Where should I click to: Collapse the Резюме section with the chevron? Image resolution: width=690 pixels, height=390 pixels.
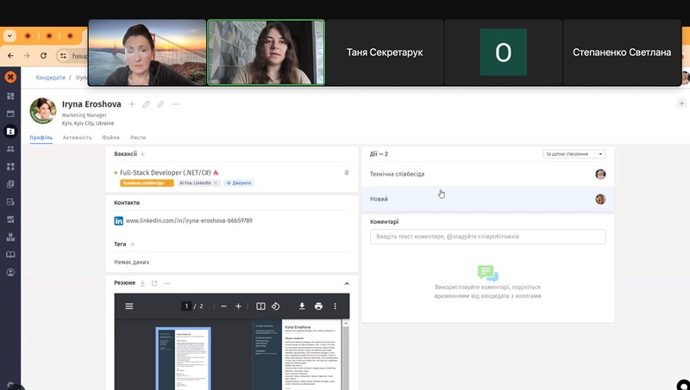click(x=347, y=283)
